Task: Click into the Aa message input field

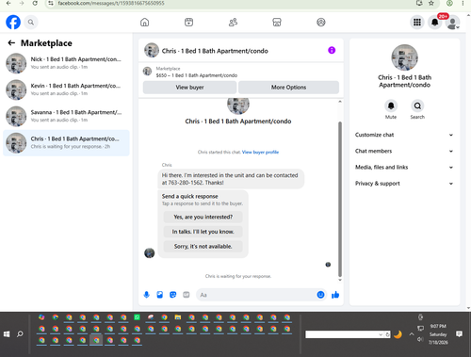Action: (x=256, y=295)
